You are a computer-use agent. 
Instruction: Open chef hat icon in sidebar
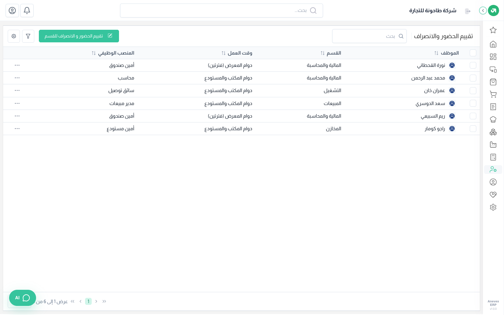493,119
